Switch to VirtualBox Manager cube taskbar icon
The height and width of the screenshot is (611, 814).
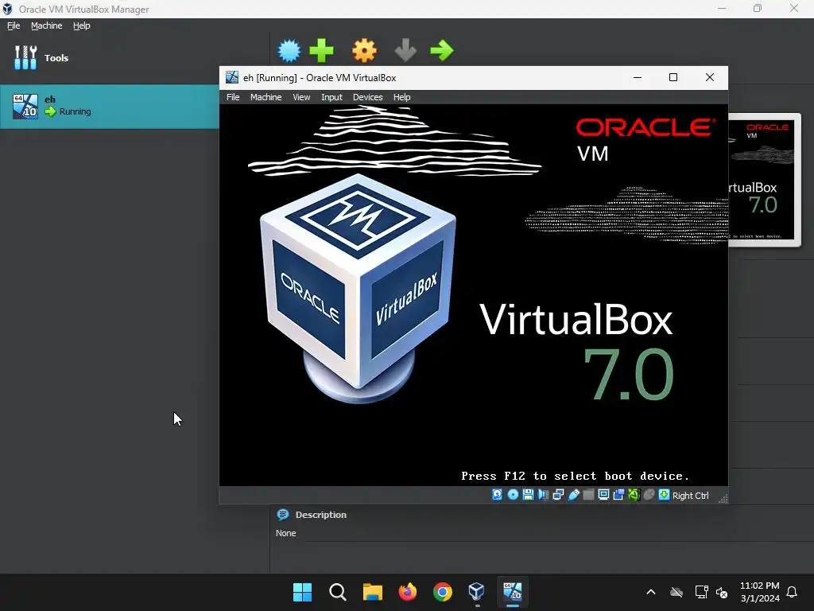pos(477,592)
